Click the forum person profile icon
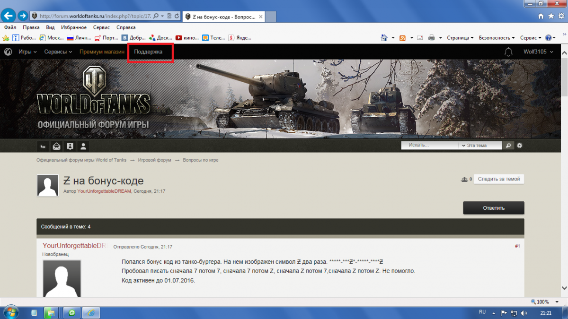The height and width of the screenshot is (319, 568). [83, 146]
